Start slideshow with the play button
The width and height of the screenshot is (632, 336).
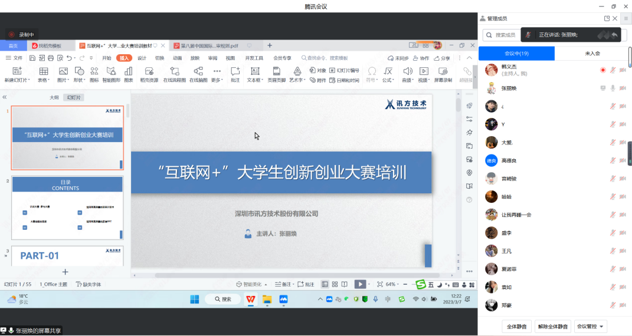(359, 284)
